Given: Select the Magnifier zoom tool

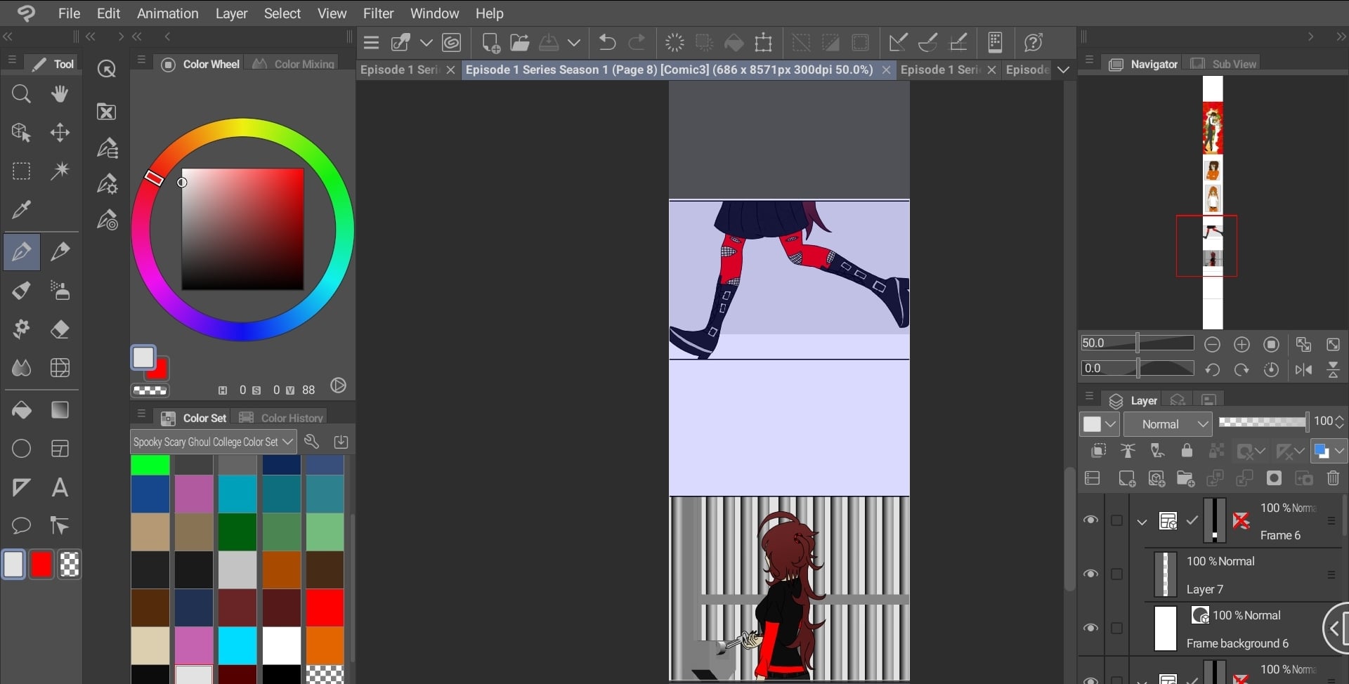Looking at the screenshot, I should pos(21,94).
